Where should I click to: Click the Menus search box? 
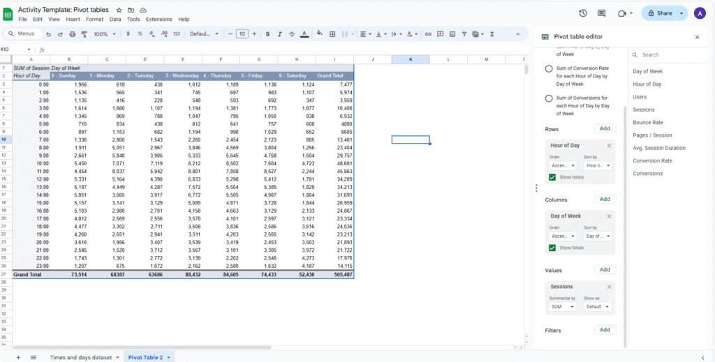tap(22, 33)
